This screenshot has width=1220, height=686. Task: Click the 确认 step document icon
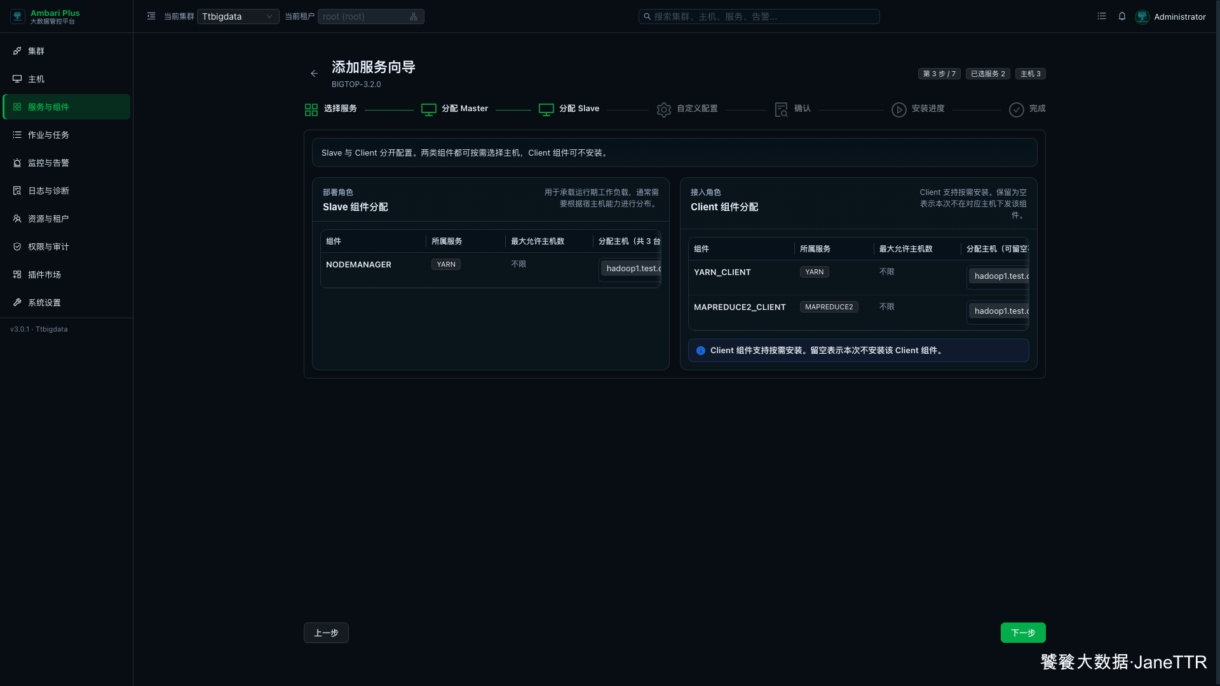(x=782, y=110)
